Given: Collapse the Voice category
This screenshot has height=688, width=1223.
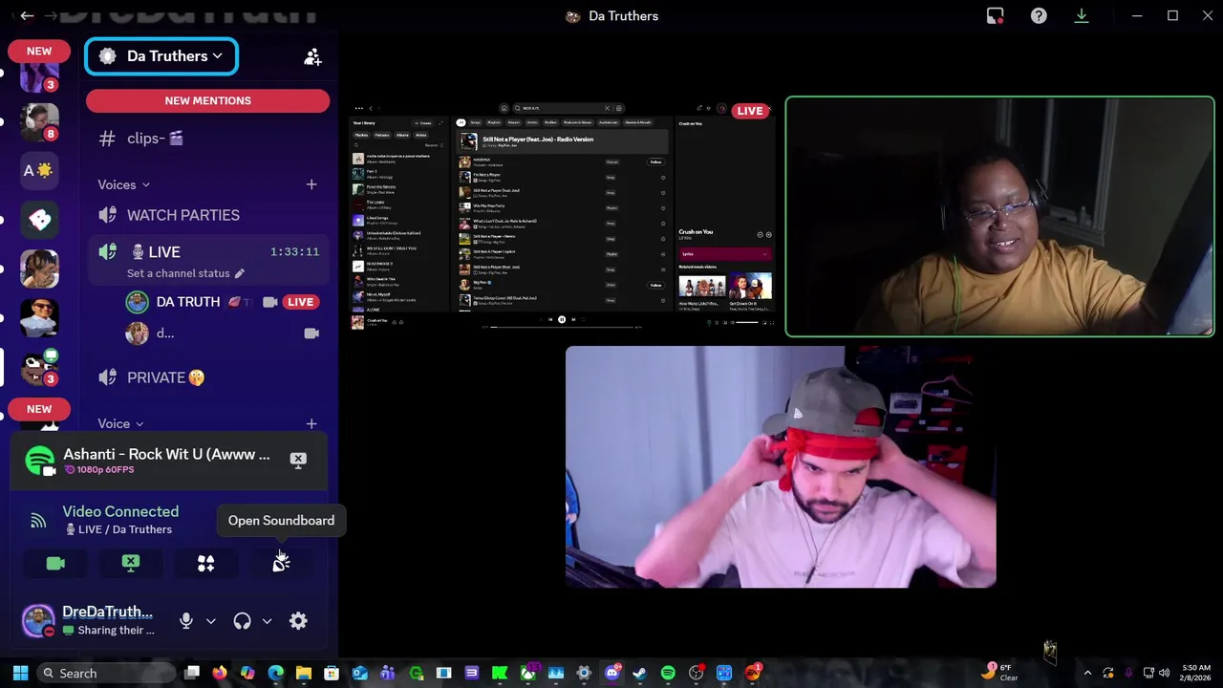Looking at the screenshot, I should pos(120,423).
